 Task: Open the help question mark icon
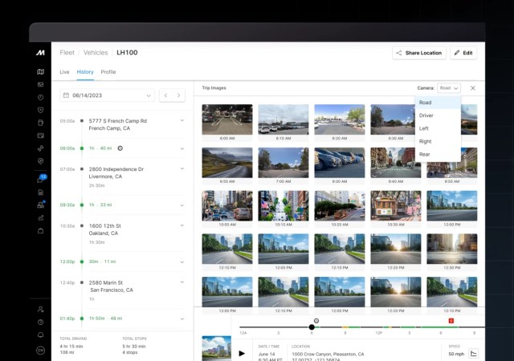tap(40, 322)
